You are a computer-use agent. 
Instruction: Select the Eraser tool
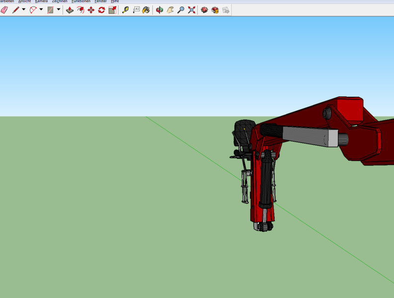point(4,10)
